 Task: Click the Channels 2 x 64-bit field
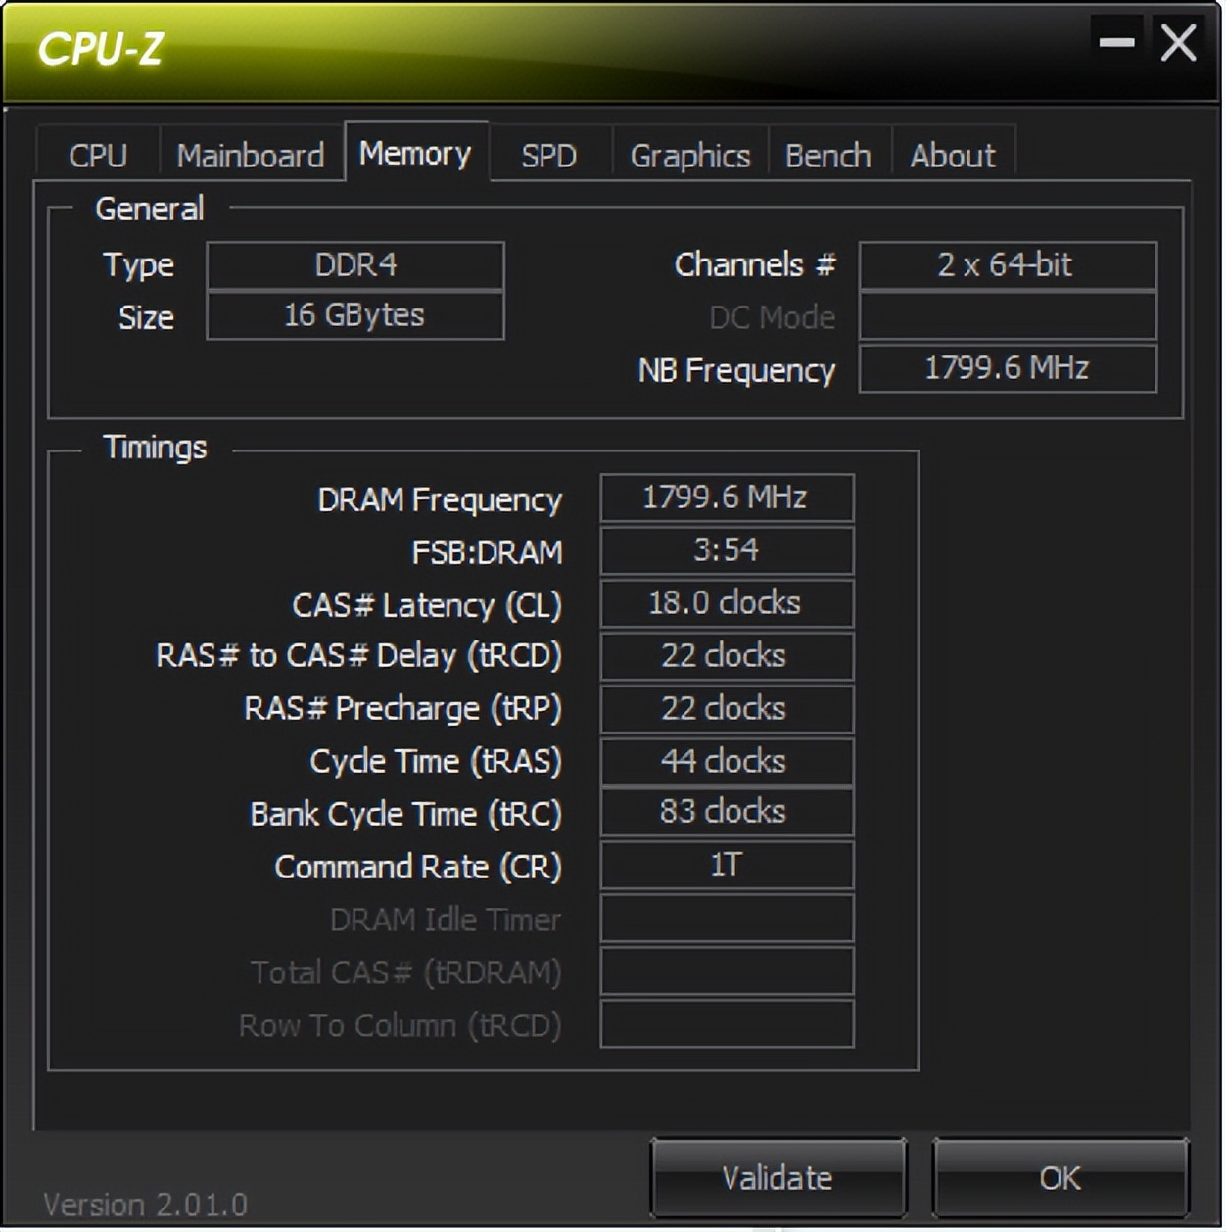(1008, 265)
